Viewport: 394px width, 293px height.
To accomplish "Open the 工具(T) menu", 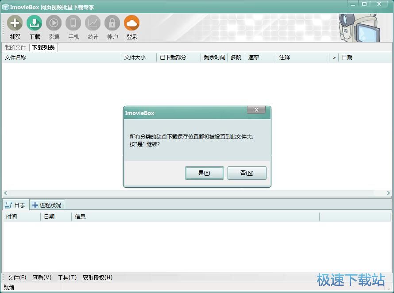I will (67, 278).
